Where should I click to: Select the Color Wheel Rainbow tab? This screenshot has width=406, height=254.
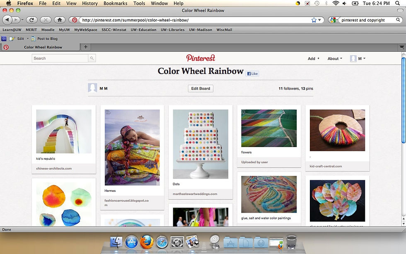click(40, 47)
